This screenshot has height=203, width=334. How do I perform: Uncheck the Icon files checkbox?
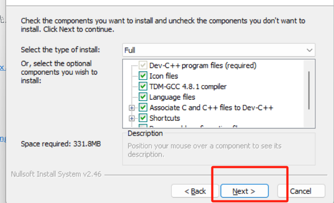point(143,76)
